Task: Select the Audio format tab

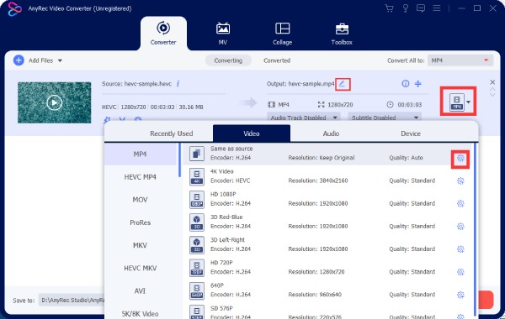Action: click(331, 133)
